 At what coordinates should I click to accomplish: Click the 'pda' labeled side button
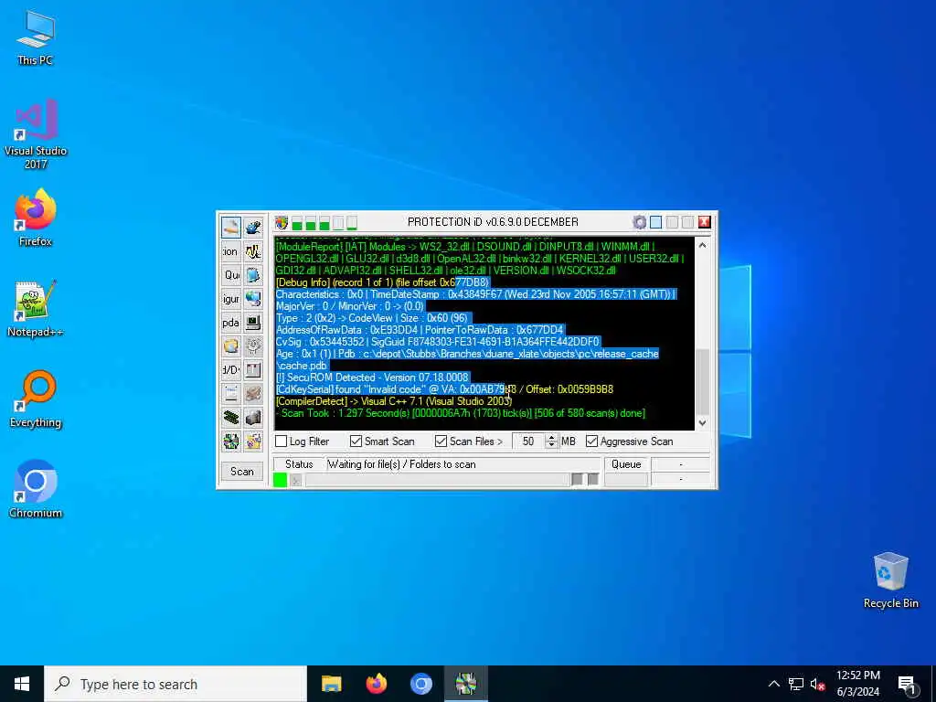[231, 323]
